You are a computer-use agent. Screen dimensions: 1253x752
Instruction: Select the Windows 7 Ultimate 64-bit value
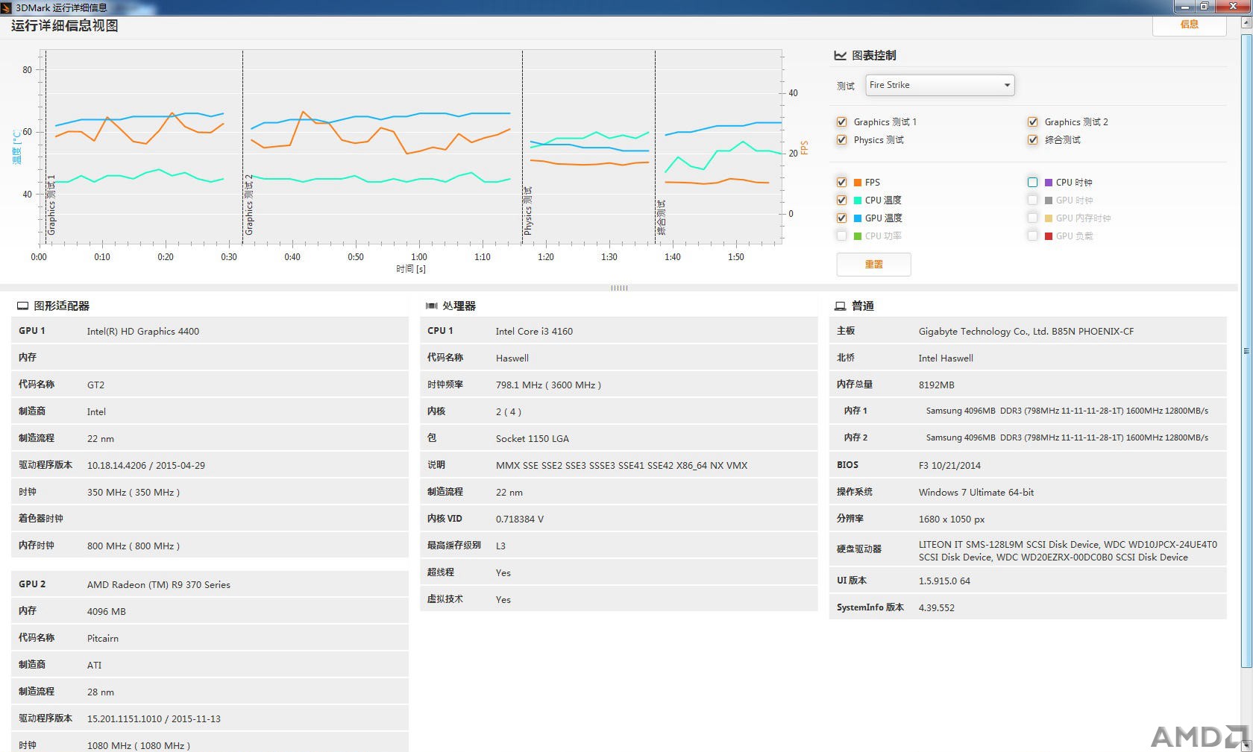tap(976, 493)
